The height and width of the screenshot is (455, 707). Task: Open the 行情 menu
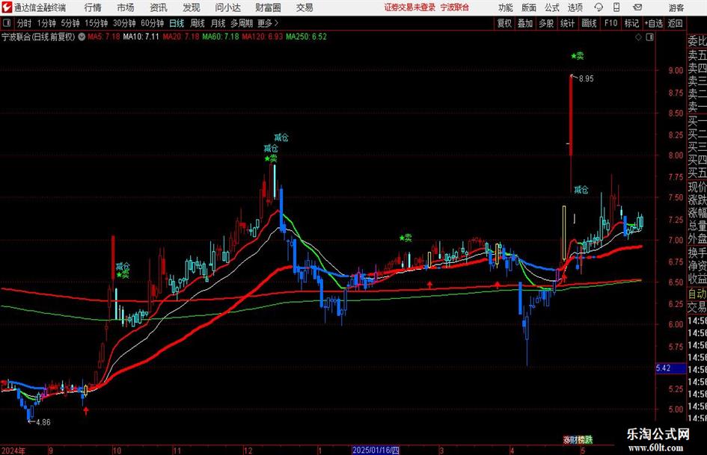click(x=93, y=7)
